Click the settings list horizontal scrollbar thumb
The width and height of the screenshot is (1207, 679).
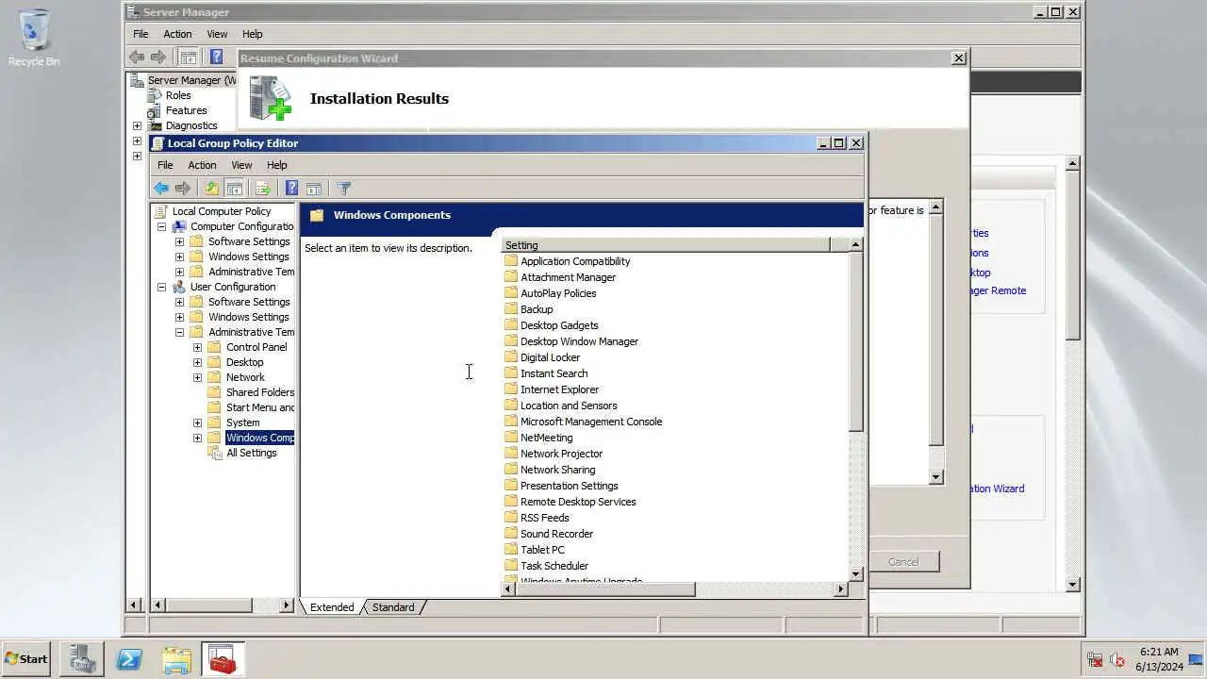coord(605,589)
